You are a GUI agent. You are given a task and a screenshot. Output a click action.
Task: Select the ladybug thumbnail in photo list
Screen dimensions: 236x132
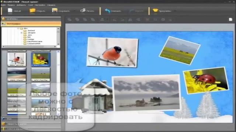[x=41, y=59]
